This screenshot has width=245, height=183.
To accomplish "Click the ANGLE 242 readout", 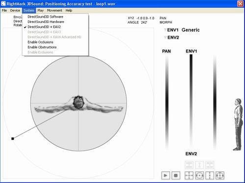I will [137, 23].
